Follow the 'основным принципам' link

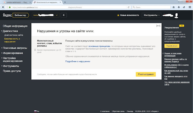[99, 46]
